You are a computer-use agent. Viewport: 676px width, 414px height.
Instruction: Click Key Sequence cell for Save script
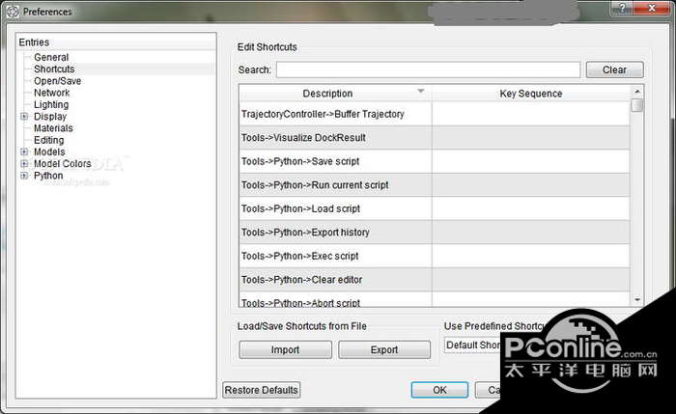(531, 161)
